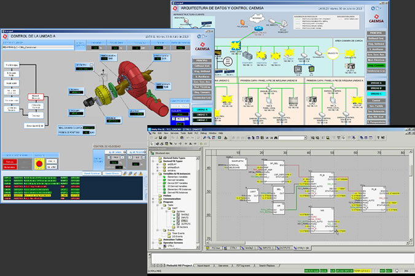Click the cyan UNIDAD A button in Control window
The height and width of the screenshot is (276, 415).
pyautogui.click(x=202, y=109)
